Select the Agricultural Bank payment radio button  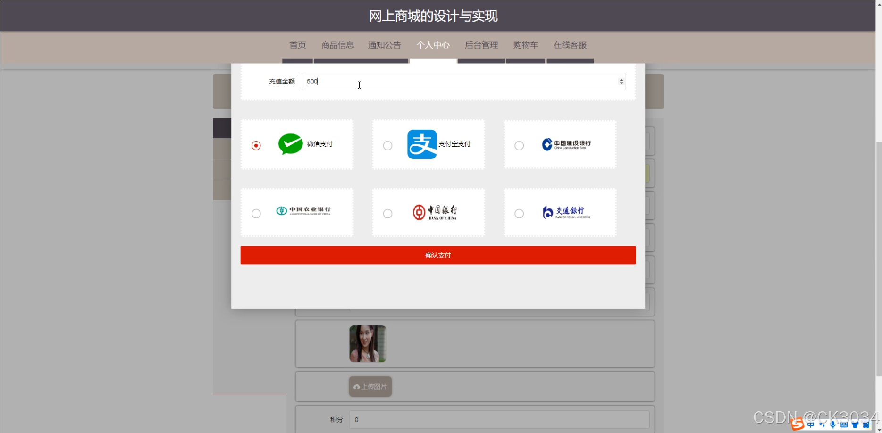(256, 214)
